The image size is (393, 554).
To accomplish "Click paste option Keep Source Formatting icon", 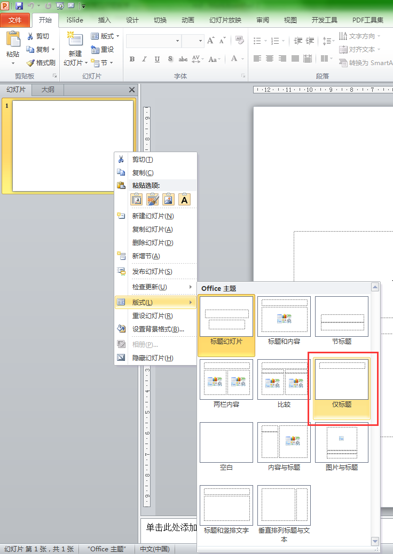I will tap(152, 200).
